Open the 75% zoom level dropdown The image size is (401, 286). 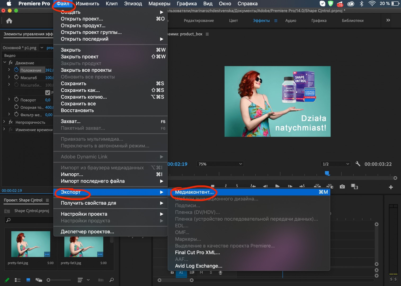click(220, 164)
